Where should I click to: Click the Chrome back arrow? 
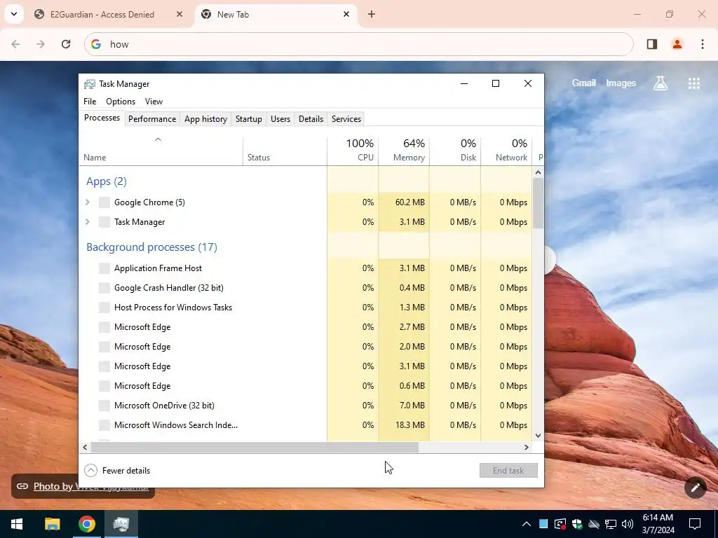15,44
